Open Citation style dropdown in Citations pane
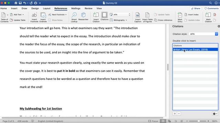 tap(203, 34)
